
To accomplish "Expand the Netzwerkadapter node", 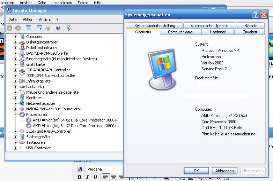I will (x=15, y=103).
